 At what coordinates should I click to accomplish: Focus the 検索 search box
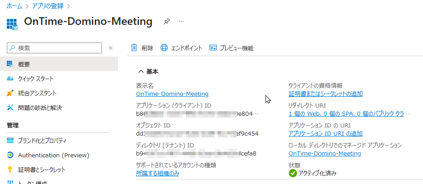pyautogui.click(x=54, y=48)
